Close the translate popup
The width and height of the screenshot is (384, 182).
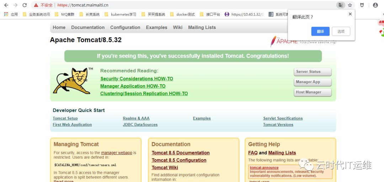(x=350, y=14)
